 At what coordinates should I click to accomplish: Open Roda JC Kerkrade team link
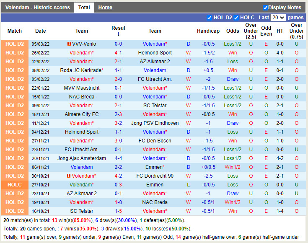pyautogui.click(x=81, y=70)
